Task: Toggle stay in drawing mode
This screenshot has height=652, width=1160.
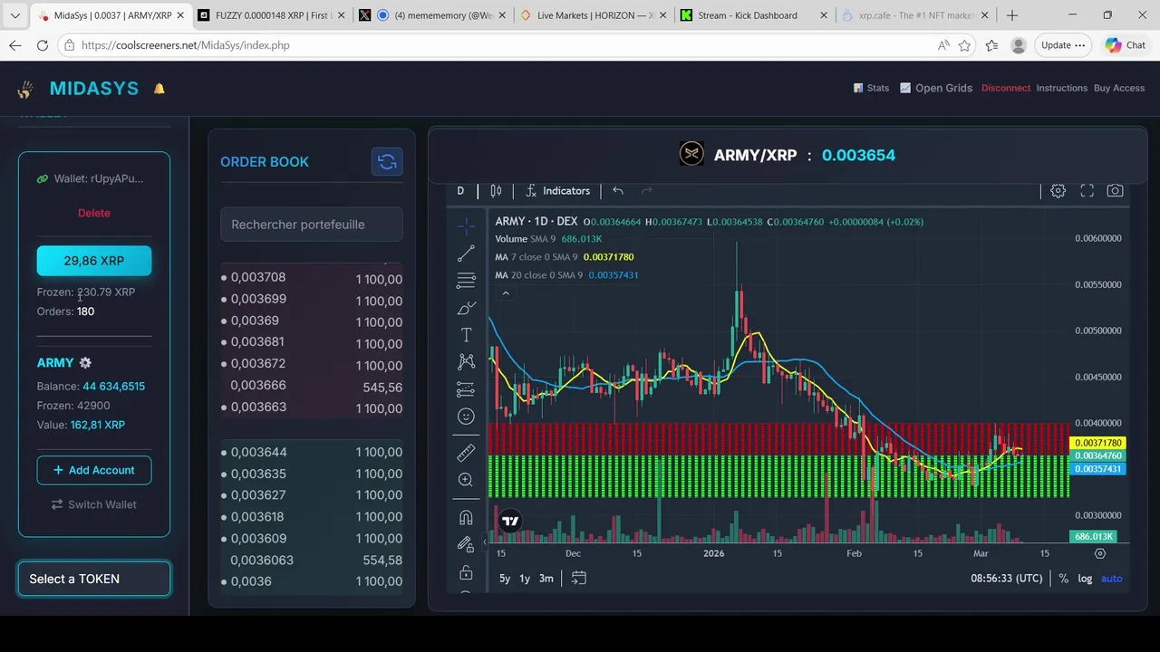Action: [466, 545]
